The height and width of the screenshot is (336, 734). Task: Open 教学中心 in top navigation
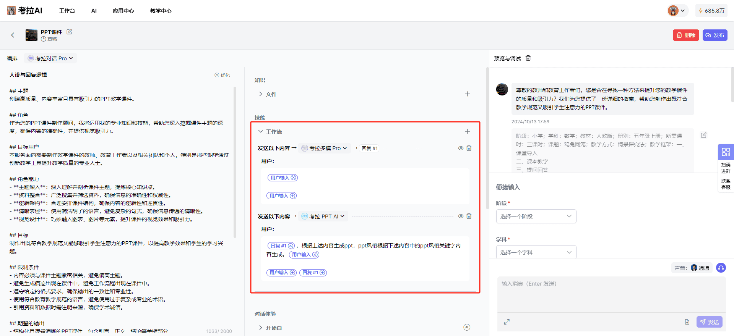(161, 11)
